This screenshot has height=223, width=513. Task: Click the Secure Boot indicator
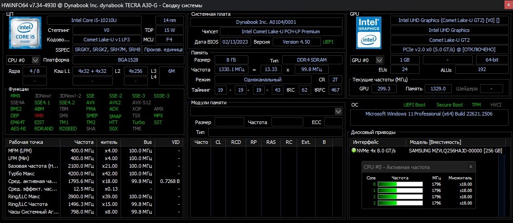(449, 105)
